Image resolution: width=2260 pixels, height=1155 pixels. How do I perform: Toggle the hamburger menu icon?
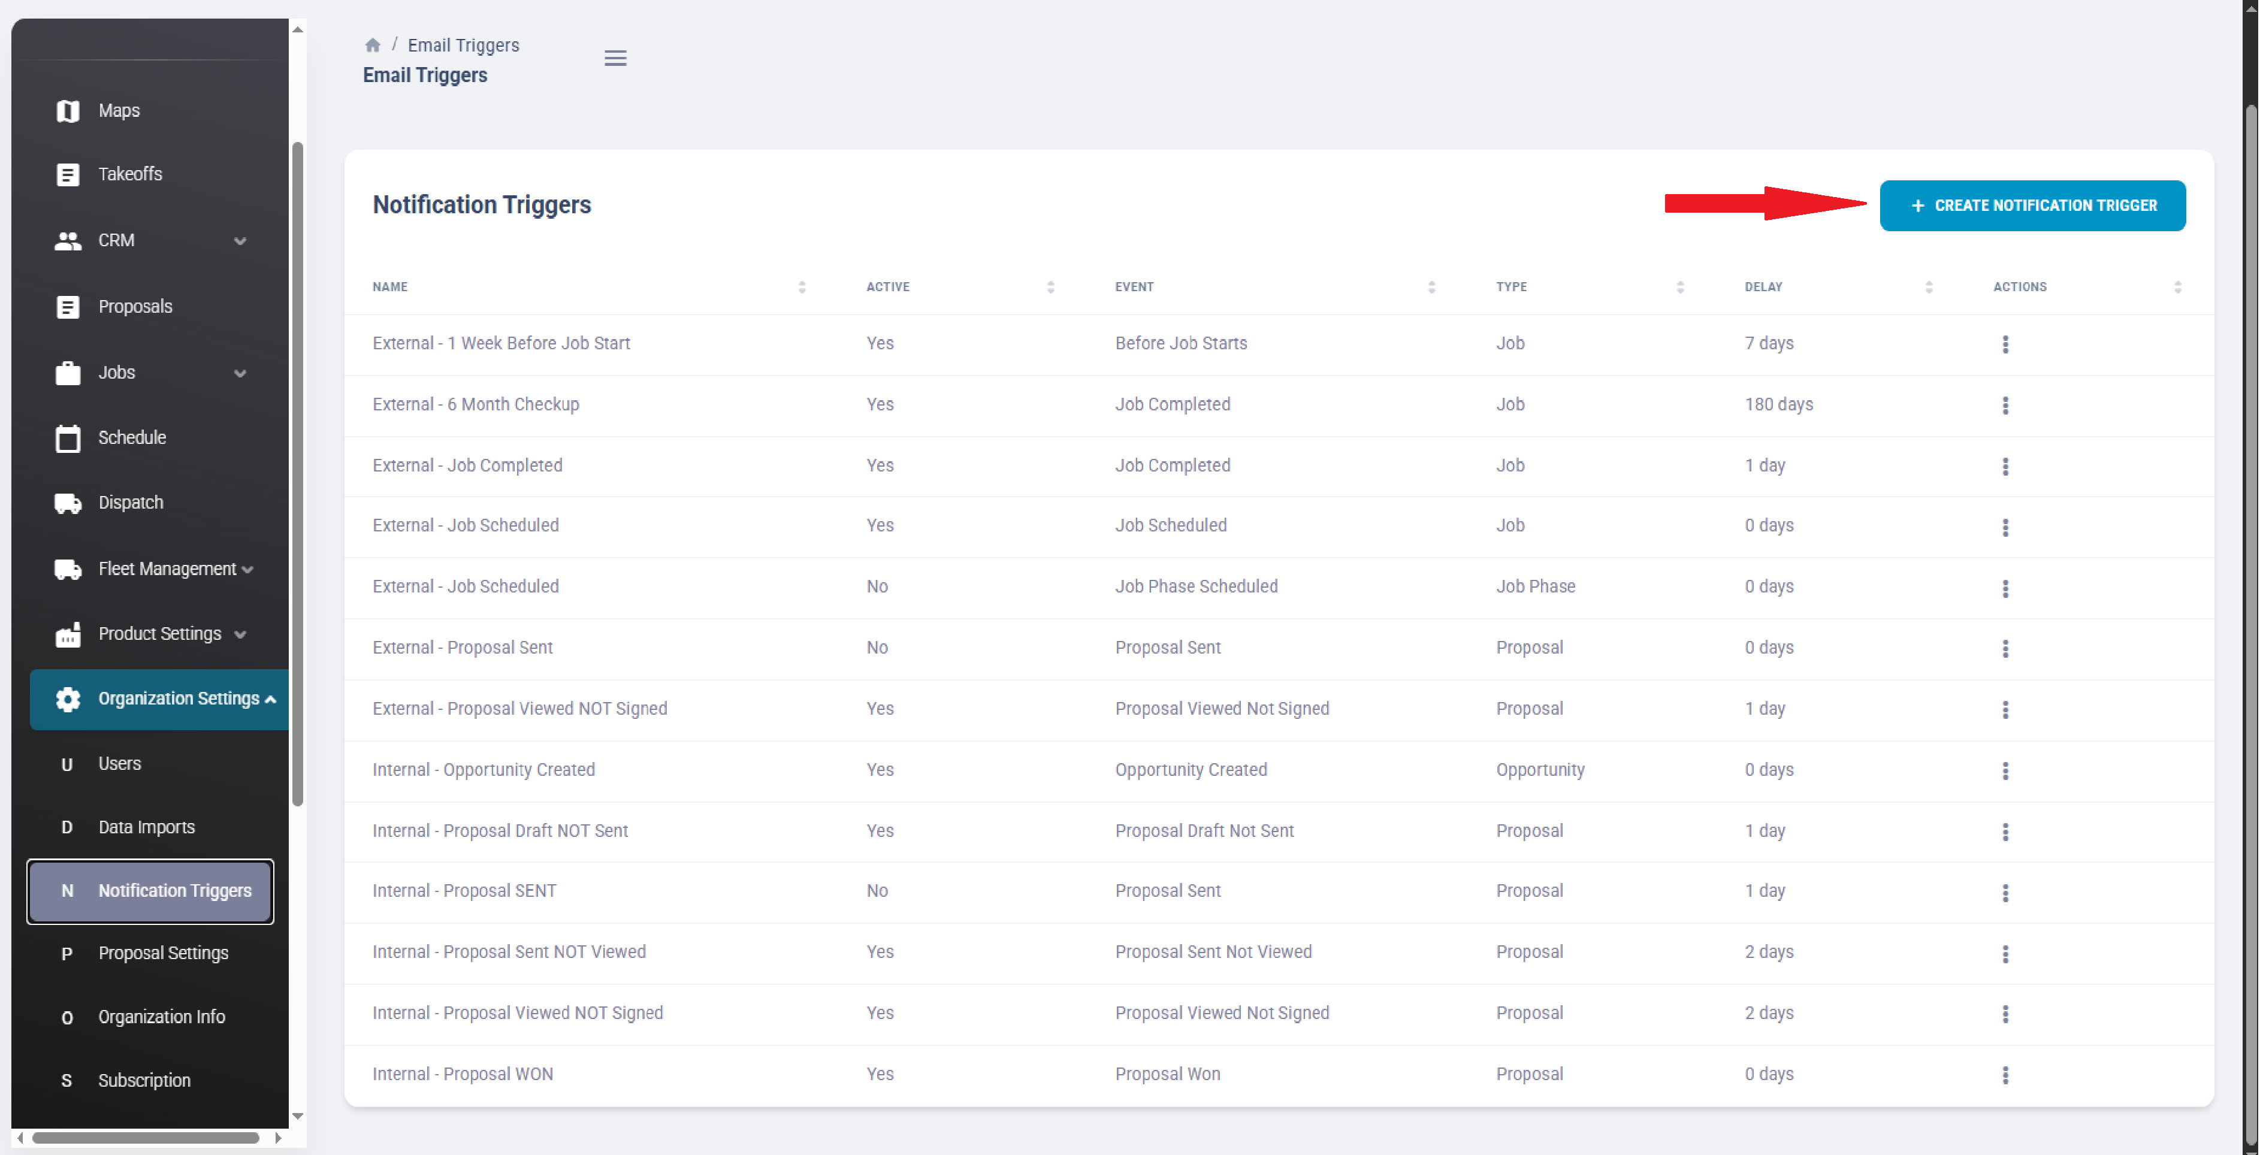click(x=615, y=58)
